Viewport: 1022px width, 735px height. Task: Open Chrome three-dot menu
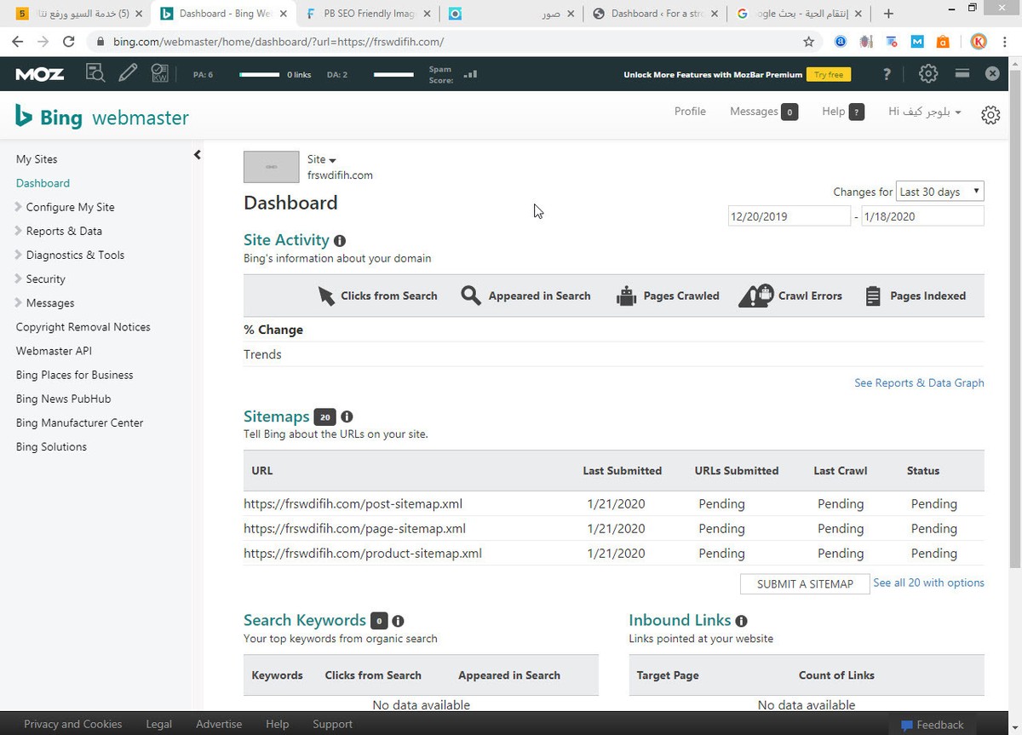pos(1006,42)
